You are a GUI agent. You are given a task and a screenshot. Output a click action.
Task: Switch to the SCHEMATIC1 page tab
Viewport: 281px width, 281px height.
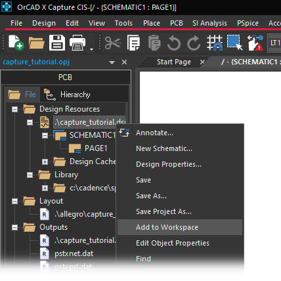click(251, 62)
